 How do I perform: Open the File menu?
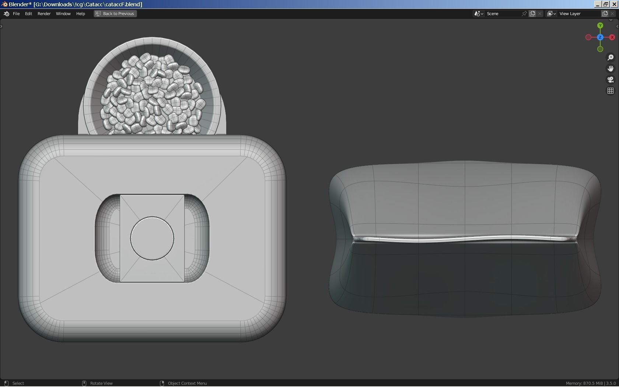click(x=16, y=14)
